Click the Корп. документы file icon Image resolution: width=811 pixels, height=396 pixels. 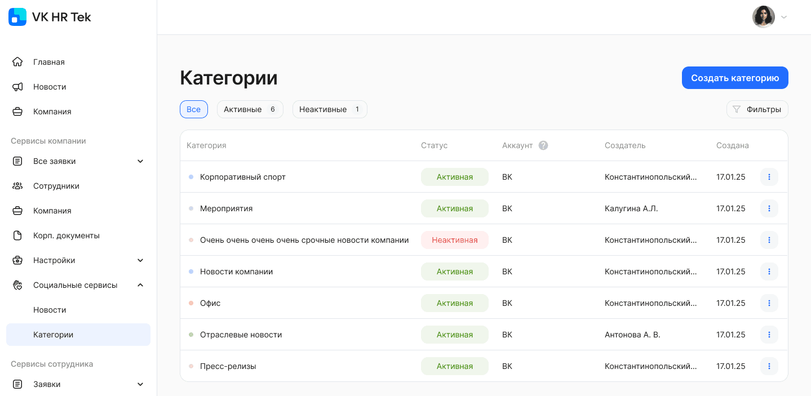pos(17,235)
